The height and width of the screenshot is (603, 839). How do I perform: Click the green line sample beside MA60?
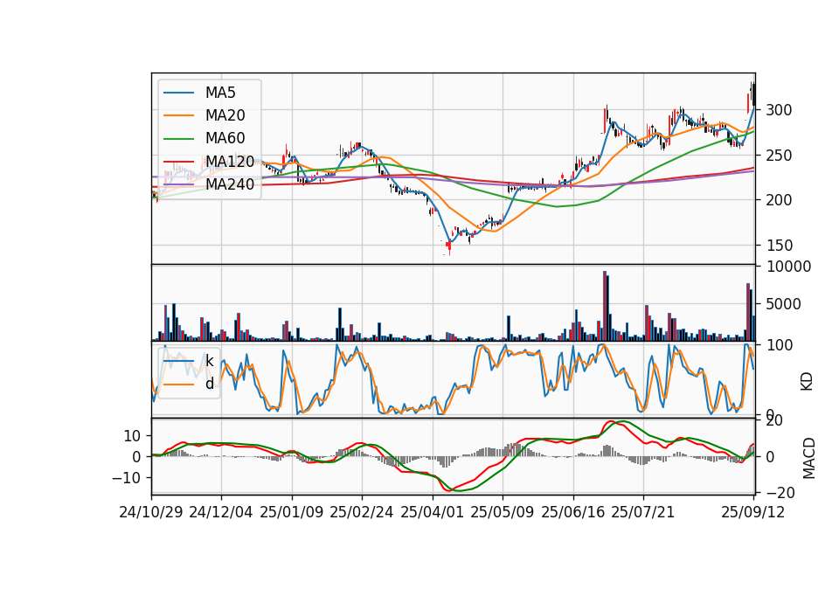pos(179,139)
